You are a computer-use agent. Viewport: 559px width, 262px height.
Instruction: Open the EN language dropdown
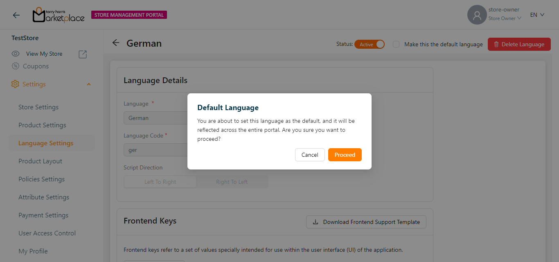[537, 15]
